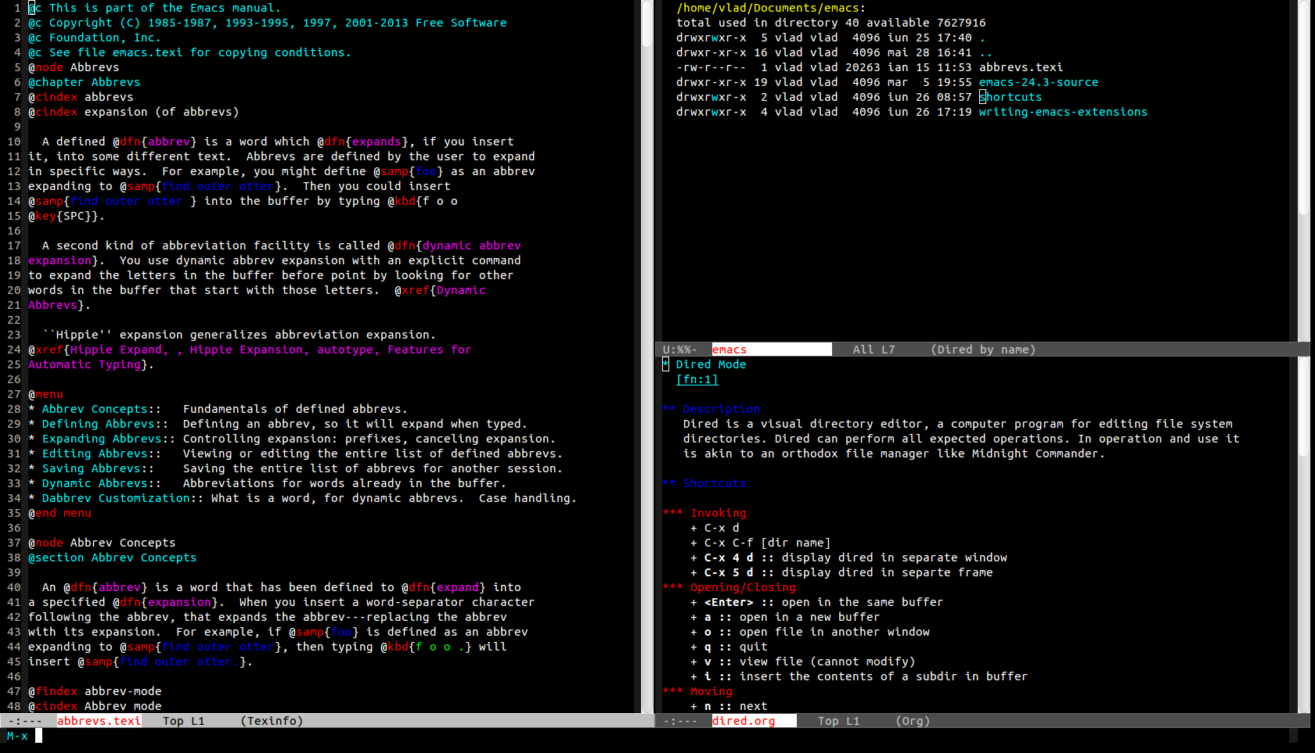Collapse the Invoking subheading
The image size is (1315, 753).
(x=704, y=513)
